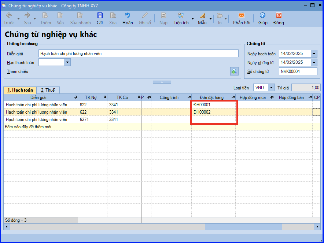Click the Đóng close toolbar icon
The image size is (324, 243).
pos(279,15)
